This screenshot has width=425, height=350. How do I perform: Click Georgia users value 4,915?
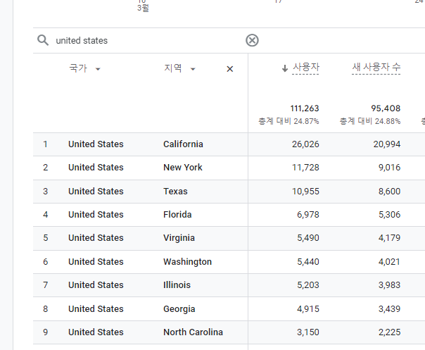point(308,309)
